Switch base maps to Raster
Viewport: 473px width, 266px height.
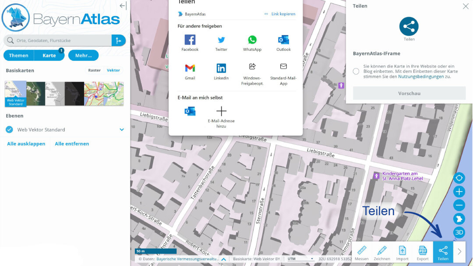coord(94,70)
